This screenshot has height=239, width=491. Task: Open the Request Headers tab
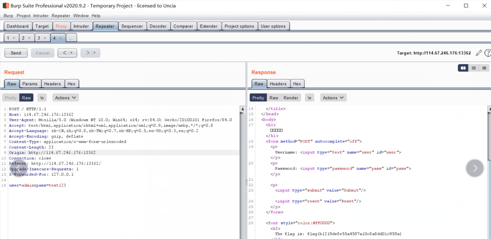[52, 84]
